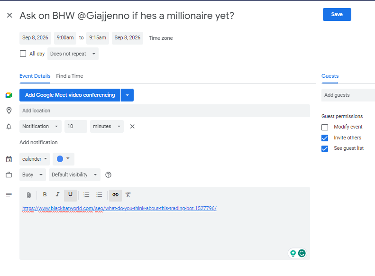Viewport: 375px width, 276px height.
Task: Open the Busy availability dropdown
Action: [33, 175]
